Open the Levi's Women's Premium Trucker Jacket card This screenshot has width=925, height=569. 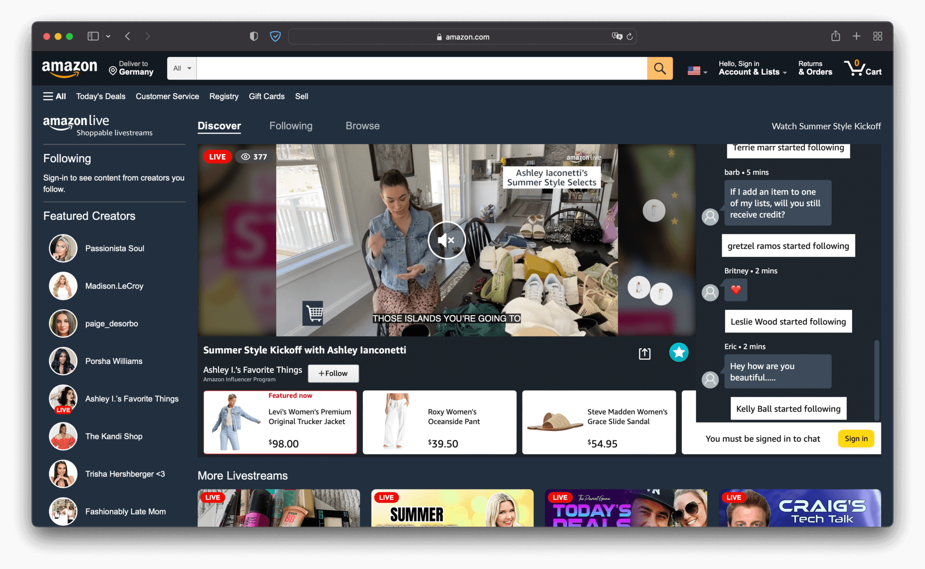(x=280, y=423)
